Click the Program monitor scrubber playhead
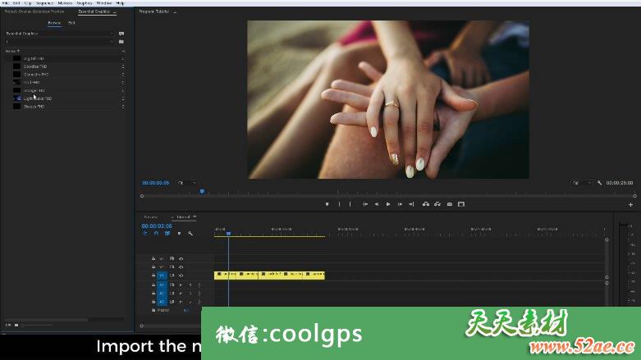This screenshot has height=360, width=641. 202,191
